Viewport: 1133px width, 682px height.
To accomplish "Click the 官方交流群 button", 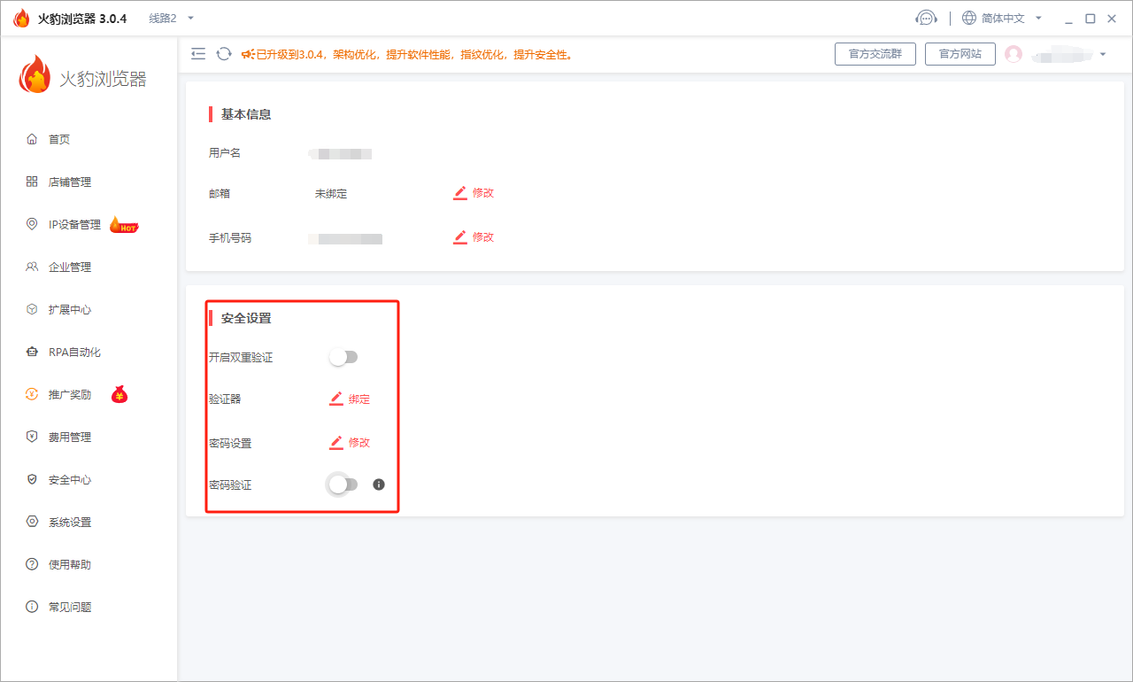I will 875,54.
